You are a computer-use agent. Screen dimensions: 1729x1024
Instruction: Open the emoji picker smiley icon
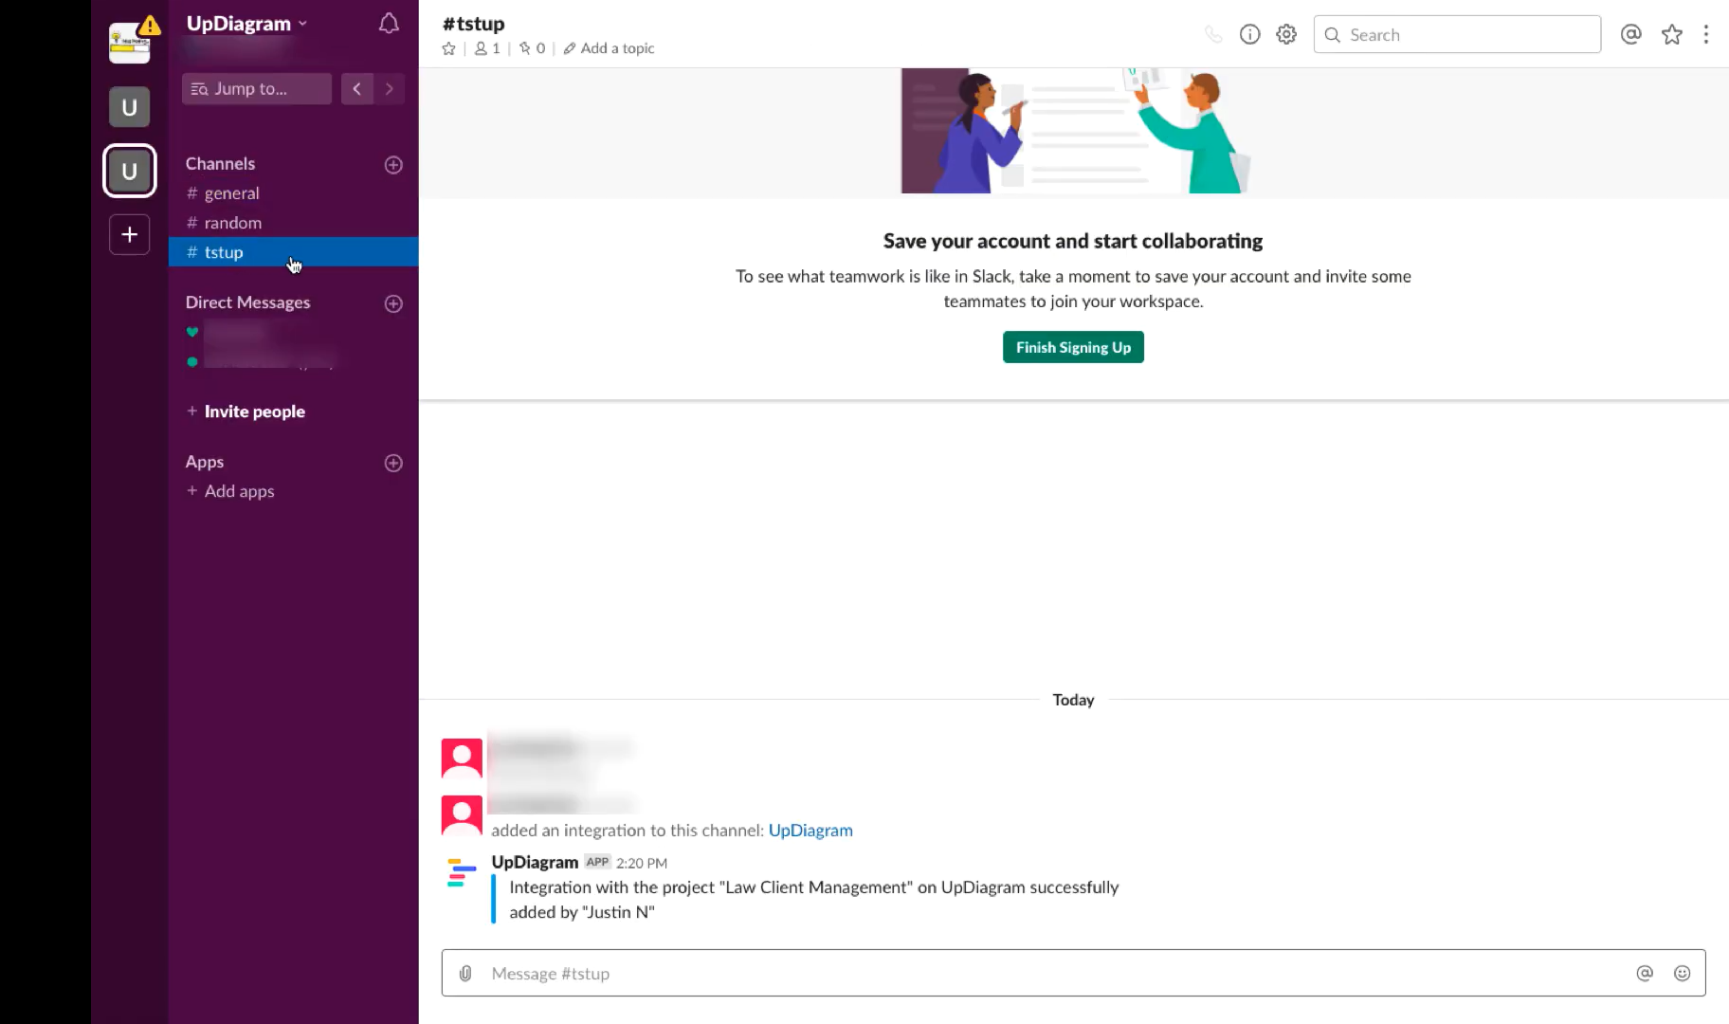pos(1683,974)
